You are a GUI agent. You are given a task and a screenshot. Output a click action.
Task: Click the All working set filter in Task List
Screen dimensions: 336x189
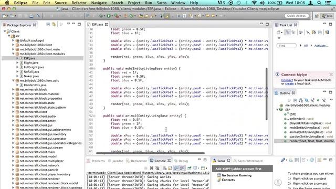click(306, 46)
